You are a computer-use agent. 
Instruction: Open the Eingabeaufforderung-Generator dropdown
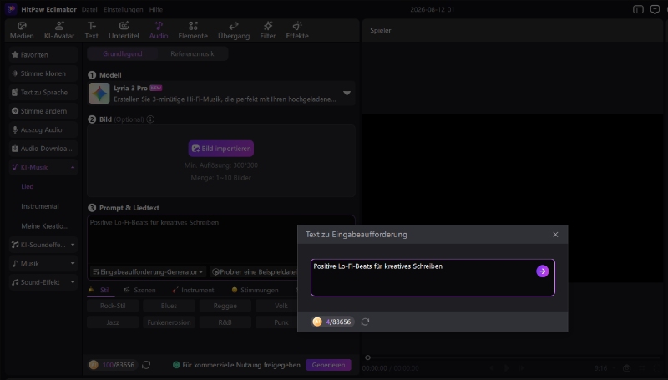[149, 271]
